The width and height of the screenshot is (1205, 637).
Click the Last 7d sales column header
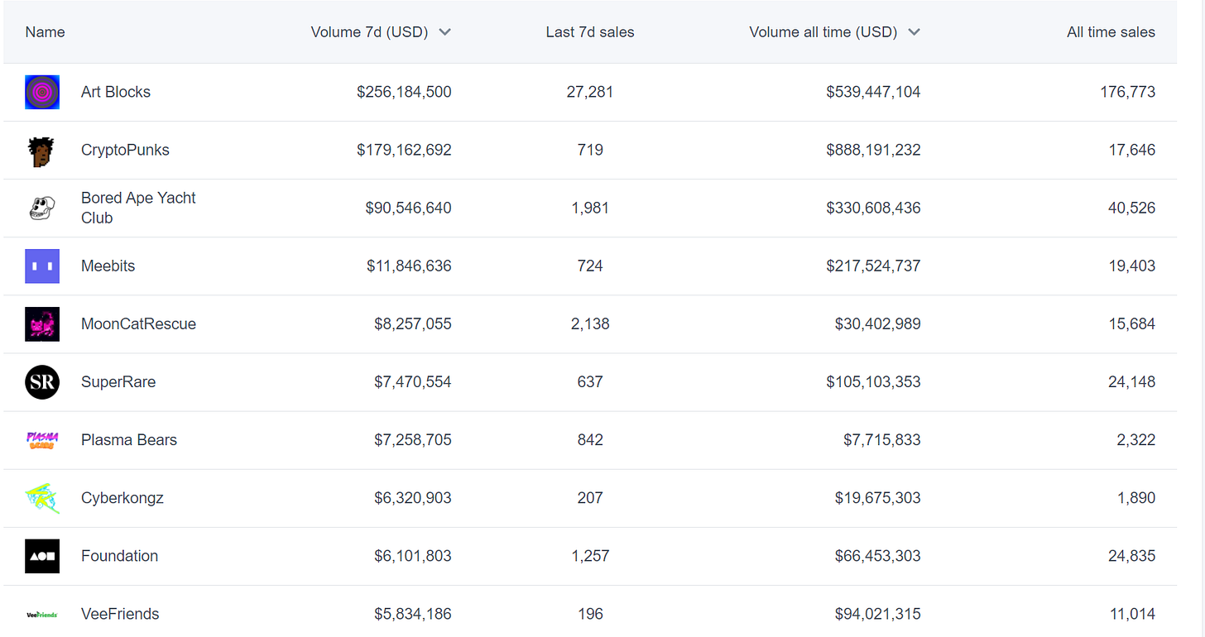click(x=590, y=32)
